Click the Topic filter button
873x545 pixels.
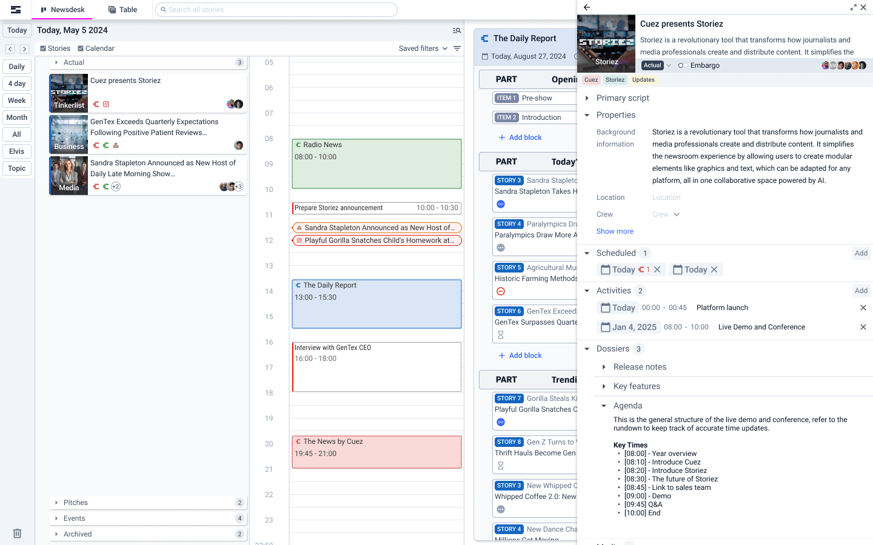[x=17, y=168]
